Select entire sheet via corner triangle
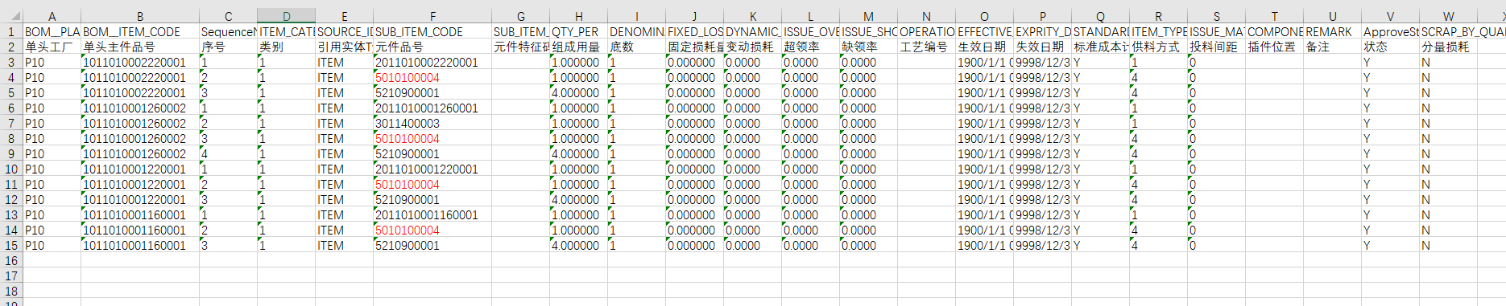Image resolution: width=1506 pixels, height=306 pixels. pos(11,16)
